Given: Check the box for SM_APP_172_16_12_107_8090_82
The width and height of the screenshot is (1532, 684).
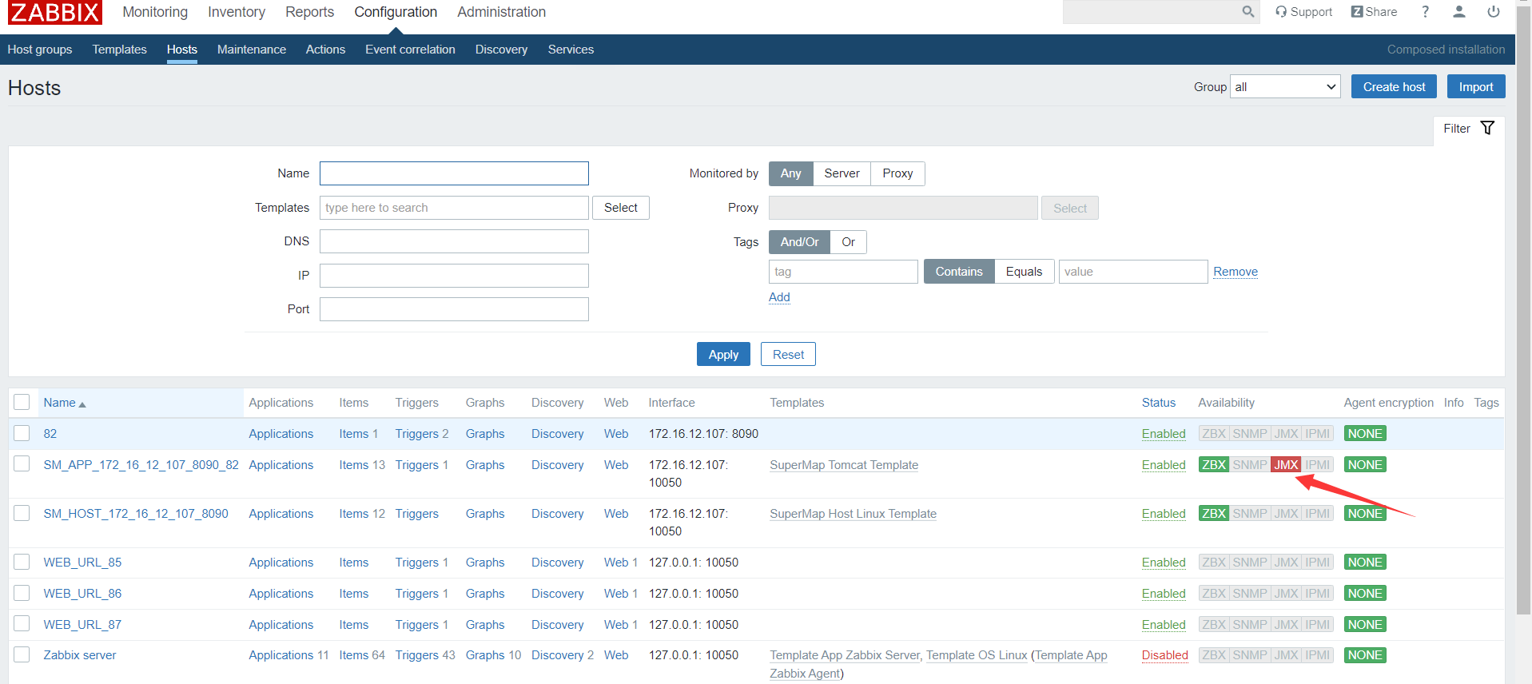Looking at the screenshot, I should pos(22,463).
